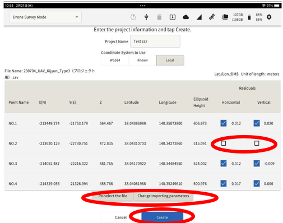
Task: Tap the signal strength triangle icon
Action: tap(199, 17)
